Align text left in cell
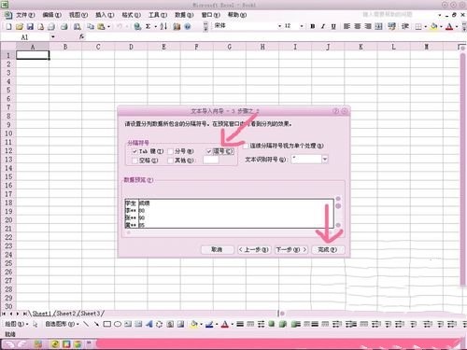This screenshot has width=467, height=350. click(347, 26)
